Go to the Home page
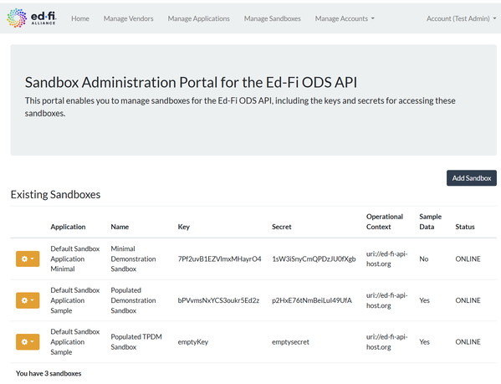 tap(80, 18)
